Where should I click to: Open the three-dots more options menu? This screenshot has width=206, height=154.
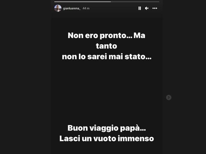point(155,8)
